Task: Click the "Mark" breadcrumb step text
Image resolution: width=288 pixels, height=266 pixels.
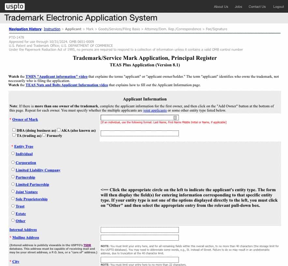Action: point(90,29)
